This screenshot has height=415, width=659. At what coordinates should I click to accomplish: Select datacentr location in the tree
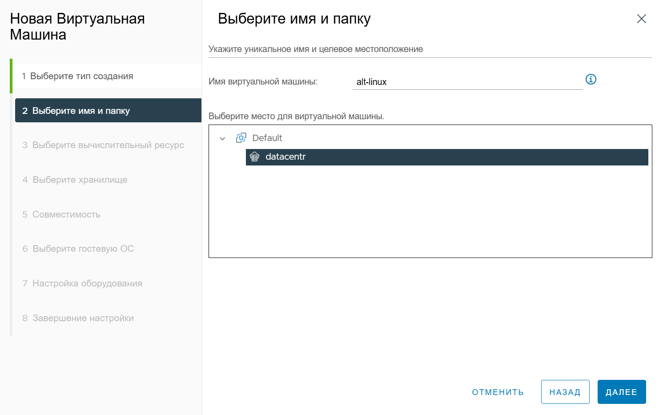[x=447, y=157]
